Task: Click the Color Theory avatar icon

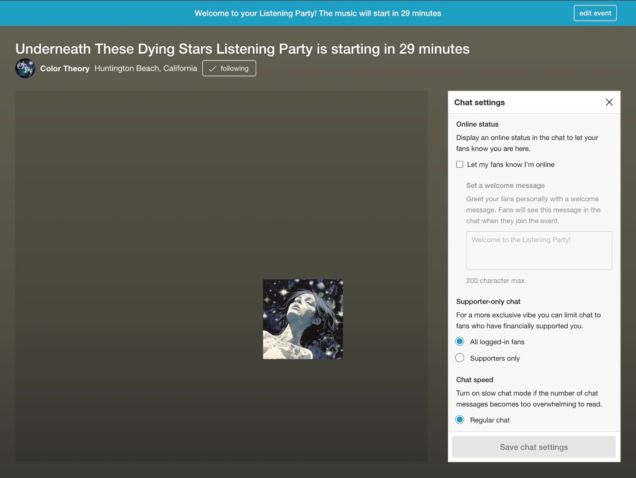Action: [25, 68]
